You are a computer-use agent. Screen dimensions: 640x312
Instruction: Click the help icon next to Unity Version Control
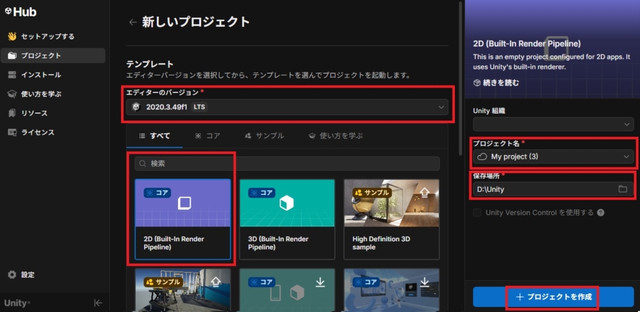601,213
